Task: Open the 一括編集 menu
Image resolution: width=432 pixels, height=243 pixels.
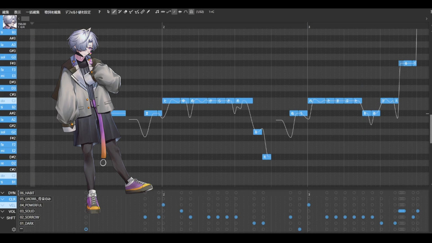Action: pyautogui.click(x=32, y=12)
